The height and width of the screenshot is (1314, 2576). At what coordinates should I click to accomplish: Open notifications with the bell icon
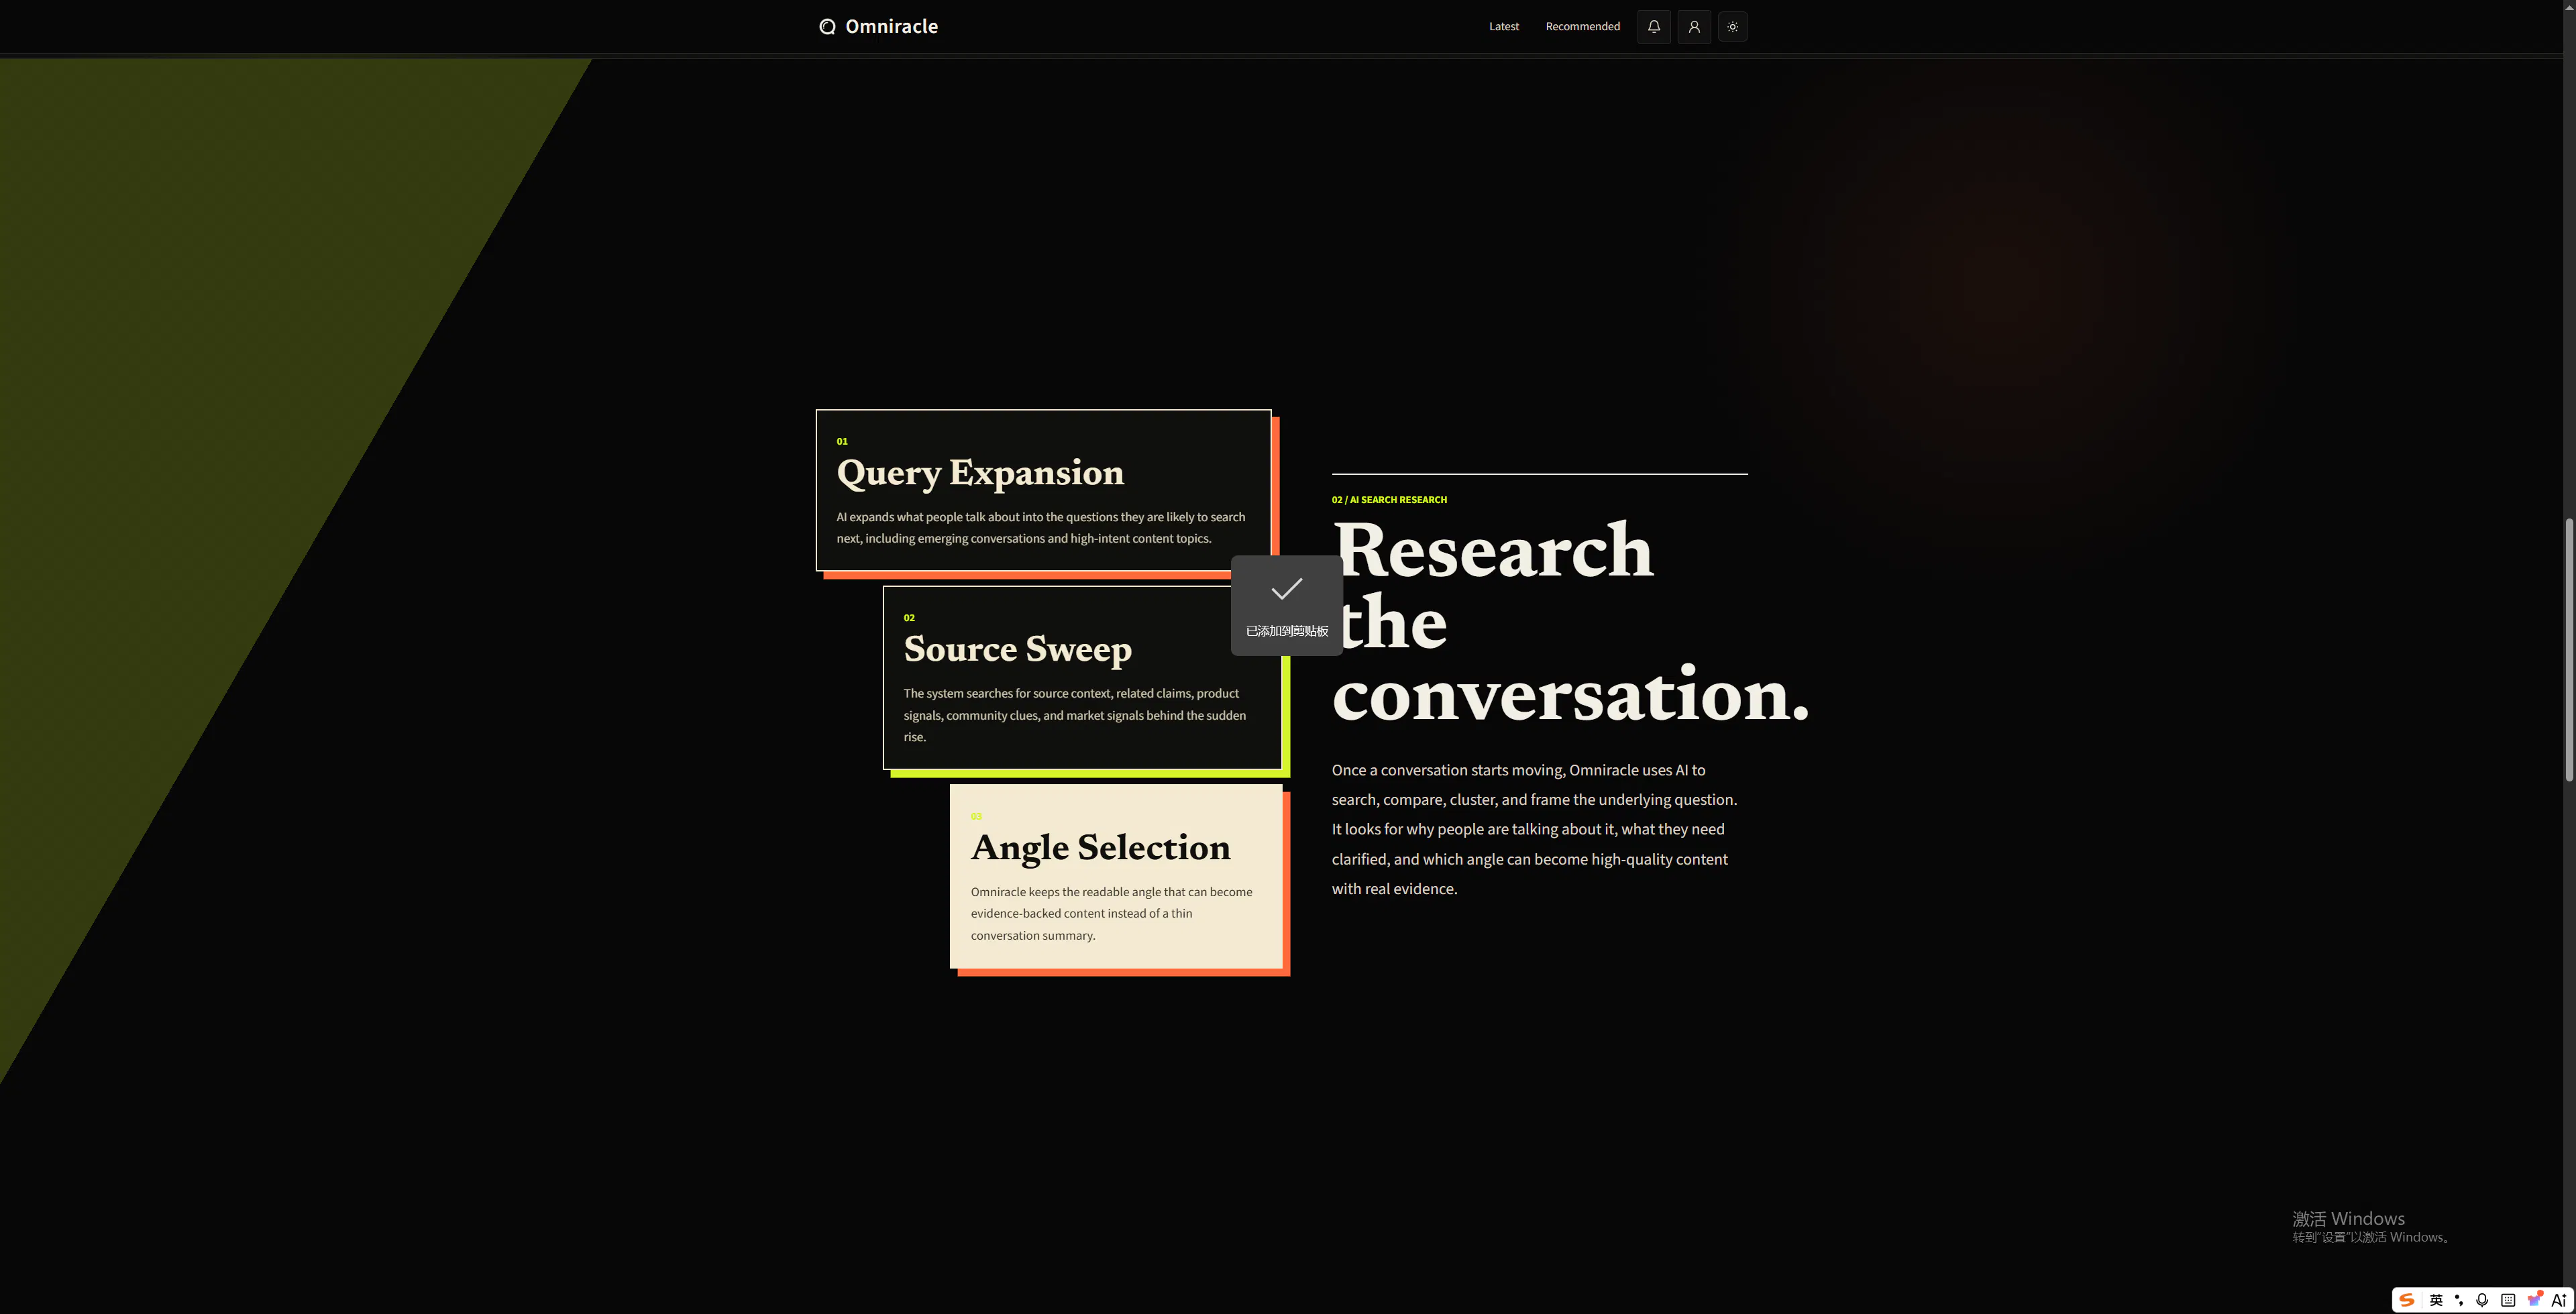[x=1654, y=27]
